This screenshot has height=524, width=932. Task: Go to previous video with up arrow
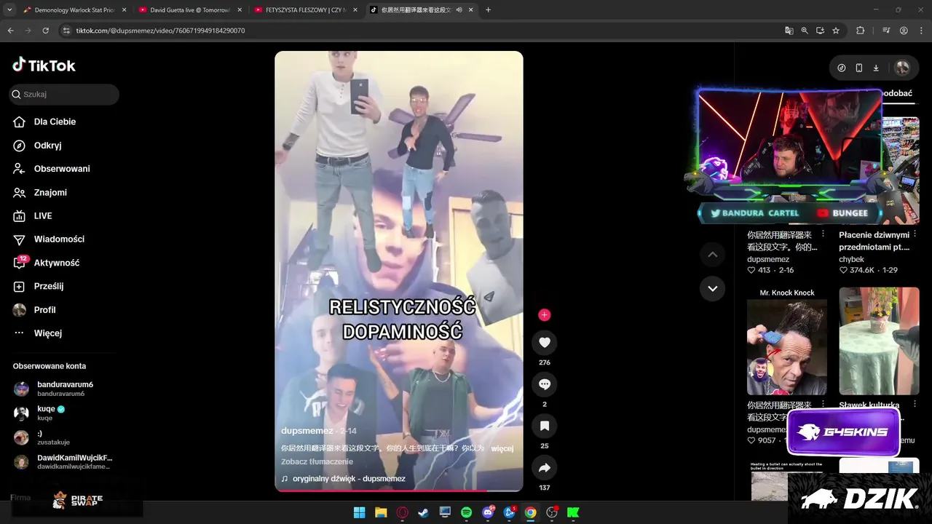pos(713,255)
